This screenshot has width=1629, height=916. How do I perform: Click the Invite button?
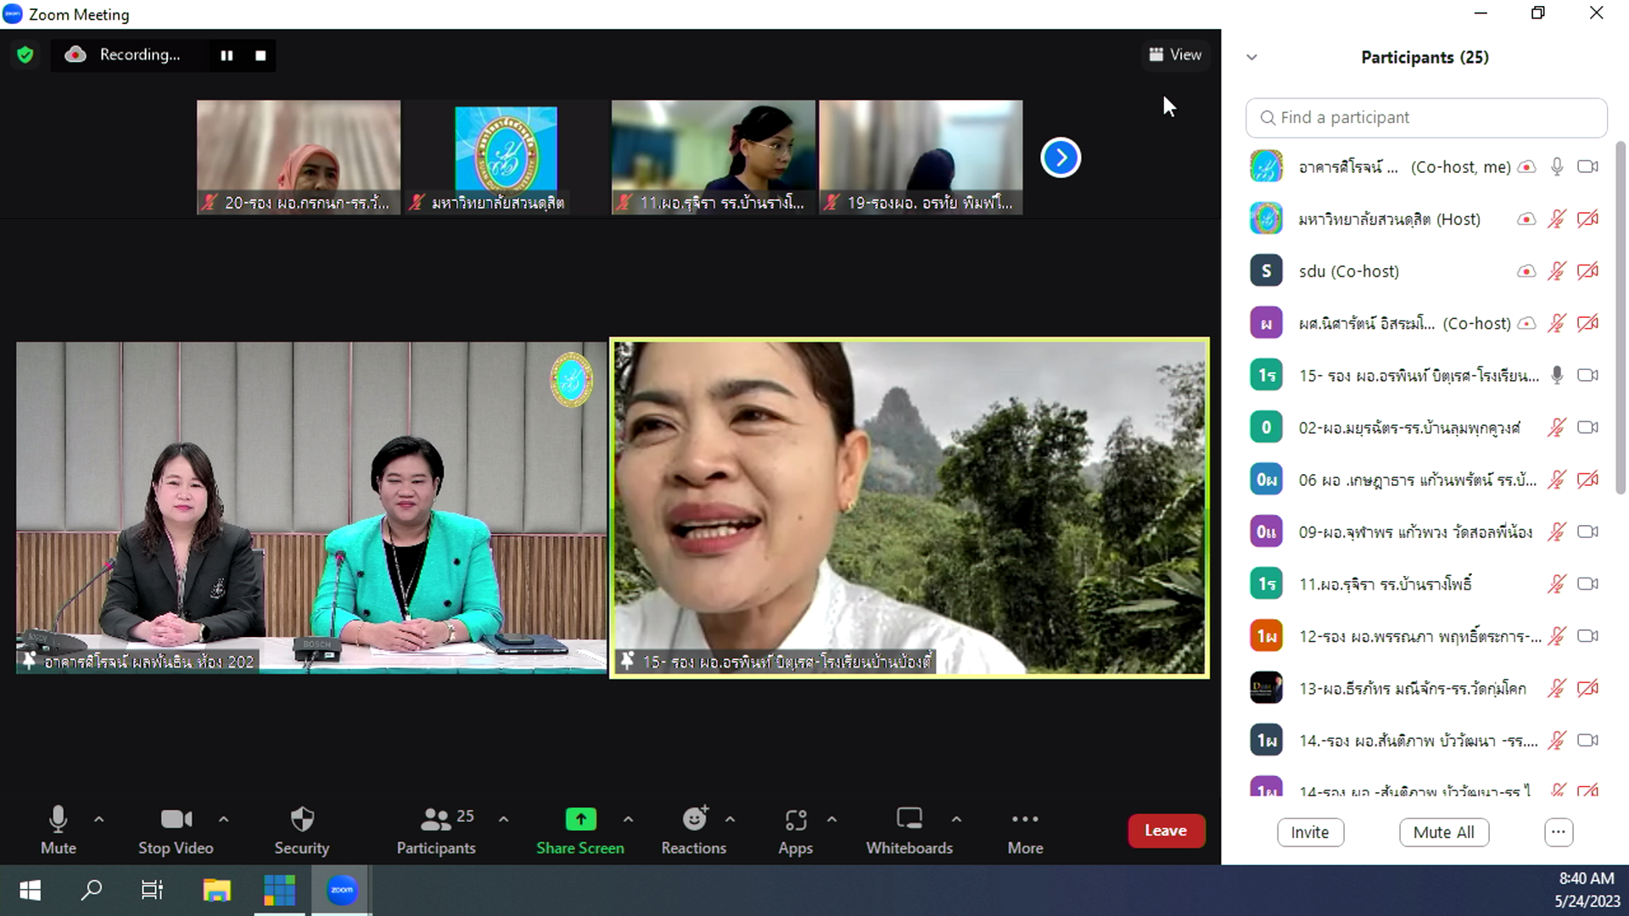1310,832
